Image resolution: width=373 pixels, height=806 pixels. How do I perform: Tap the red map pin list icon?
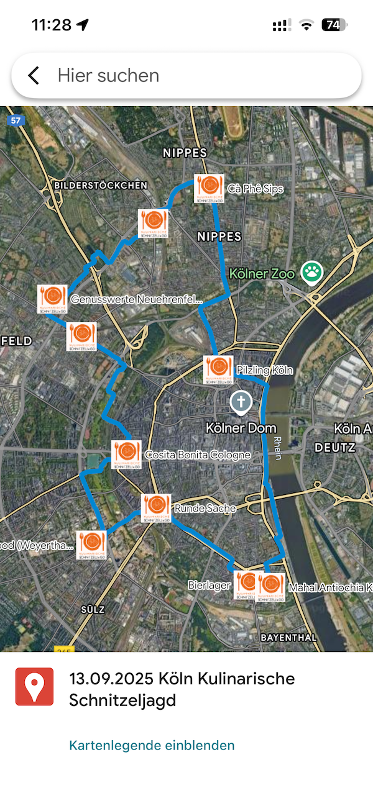(x=35, y=687)
